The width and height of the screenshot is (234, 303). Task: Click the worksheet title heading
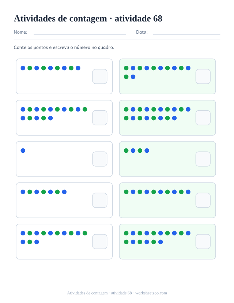pos(88,19)
